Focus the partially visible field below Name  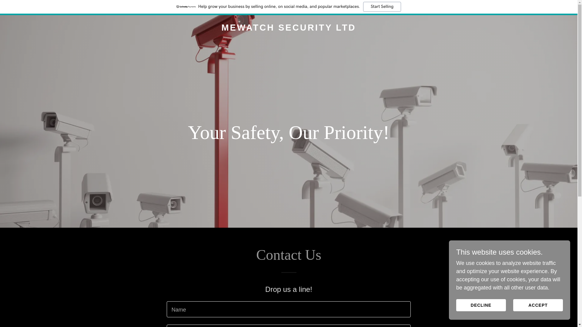point(289,326)
